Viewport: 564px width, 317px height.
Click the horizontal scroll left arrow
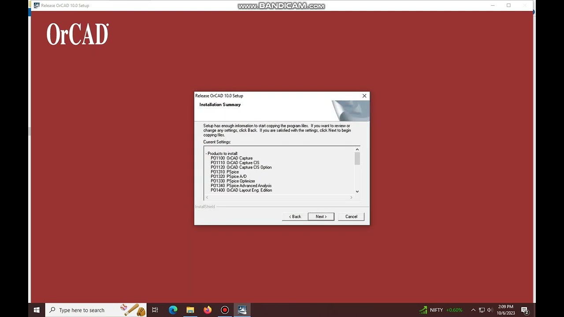207,197
